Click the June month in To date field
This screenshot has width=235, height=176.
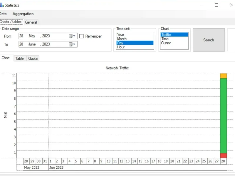pyautogui.click(x=32, y=44)
